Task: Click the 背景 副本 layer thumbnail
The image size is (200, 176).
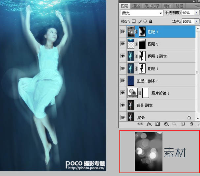Action: pyautogui.click(x=131, y=105)
